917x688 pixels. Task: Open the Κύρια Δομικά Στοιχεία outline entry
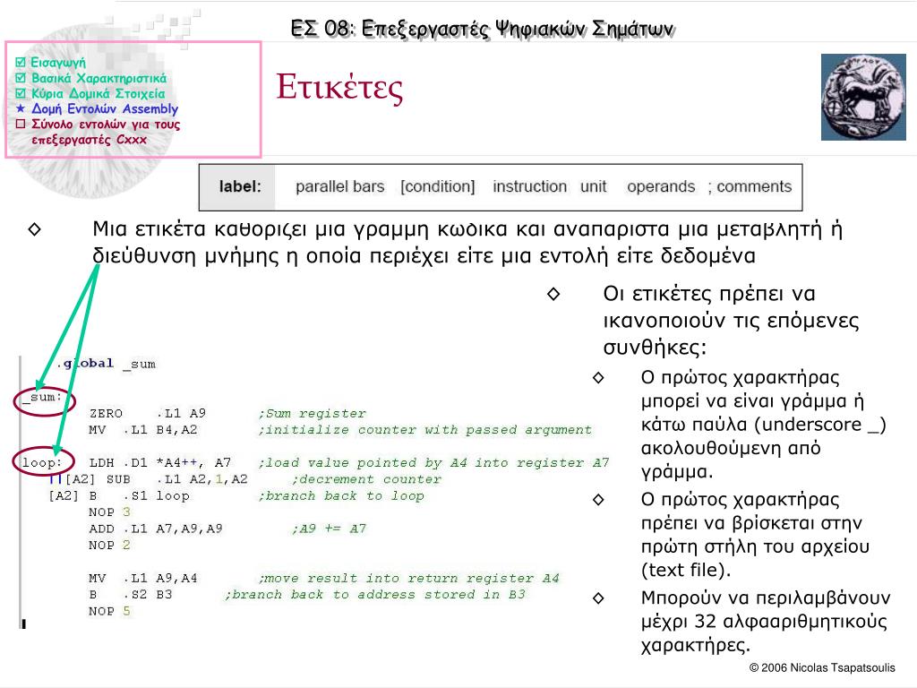(x=99, y=93)
